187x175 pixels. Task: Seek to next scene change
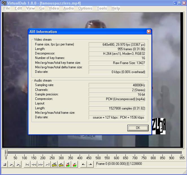(x=75, y=165)
